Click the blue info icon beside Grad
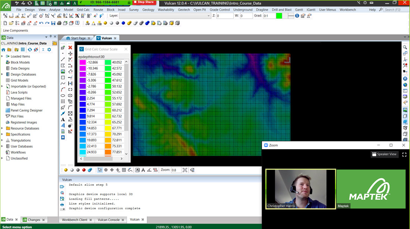This screenshot has width=410, height=229. click(297, 16)
